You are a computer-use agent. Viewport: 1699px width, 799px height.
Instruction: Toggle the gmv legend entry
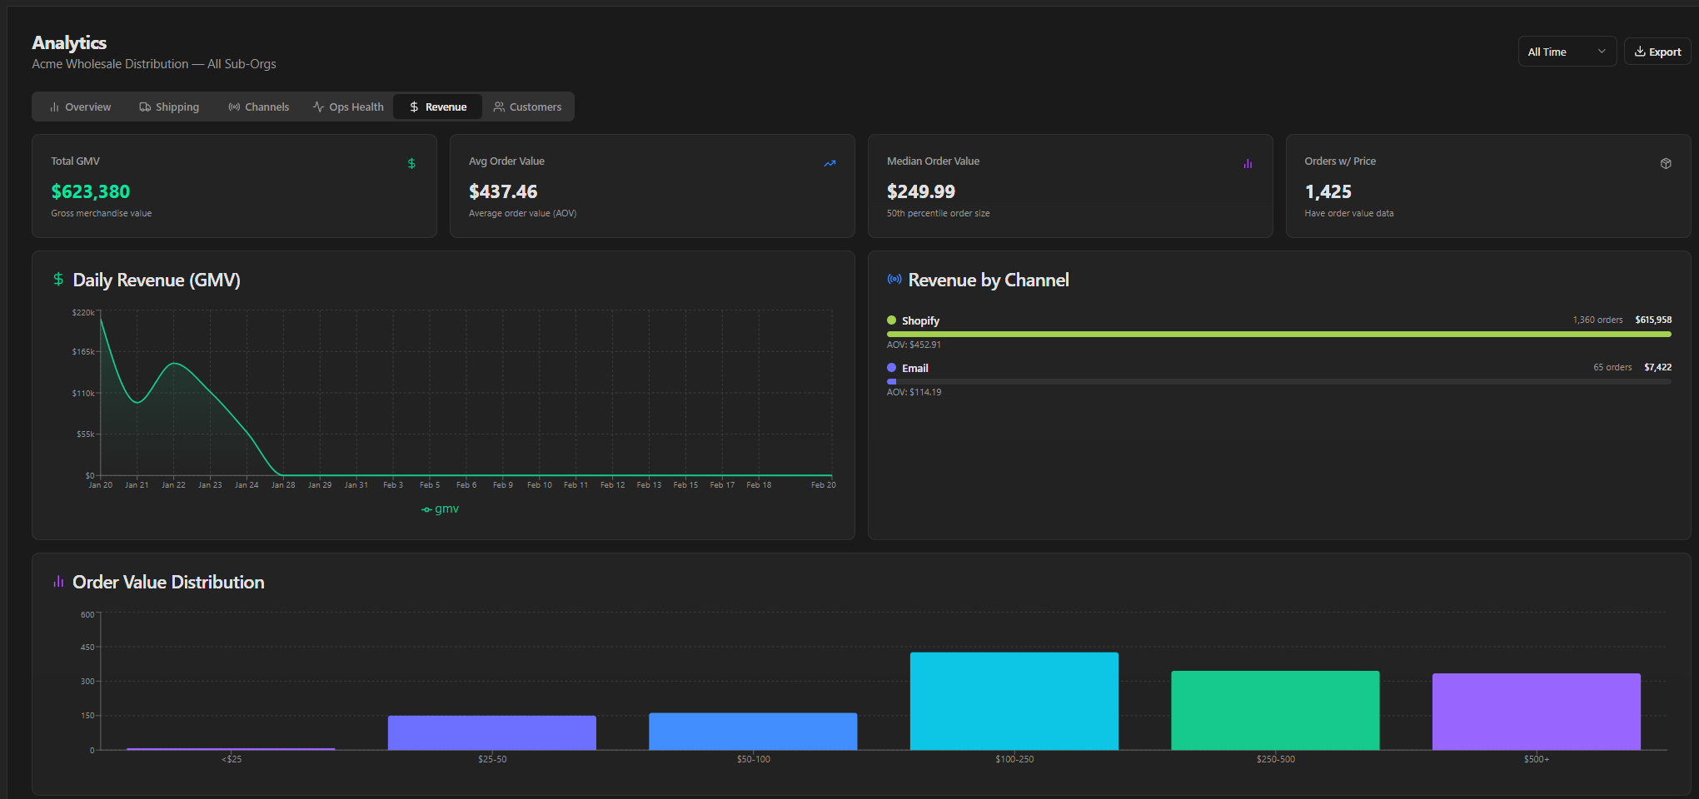pos(441,509)
